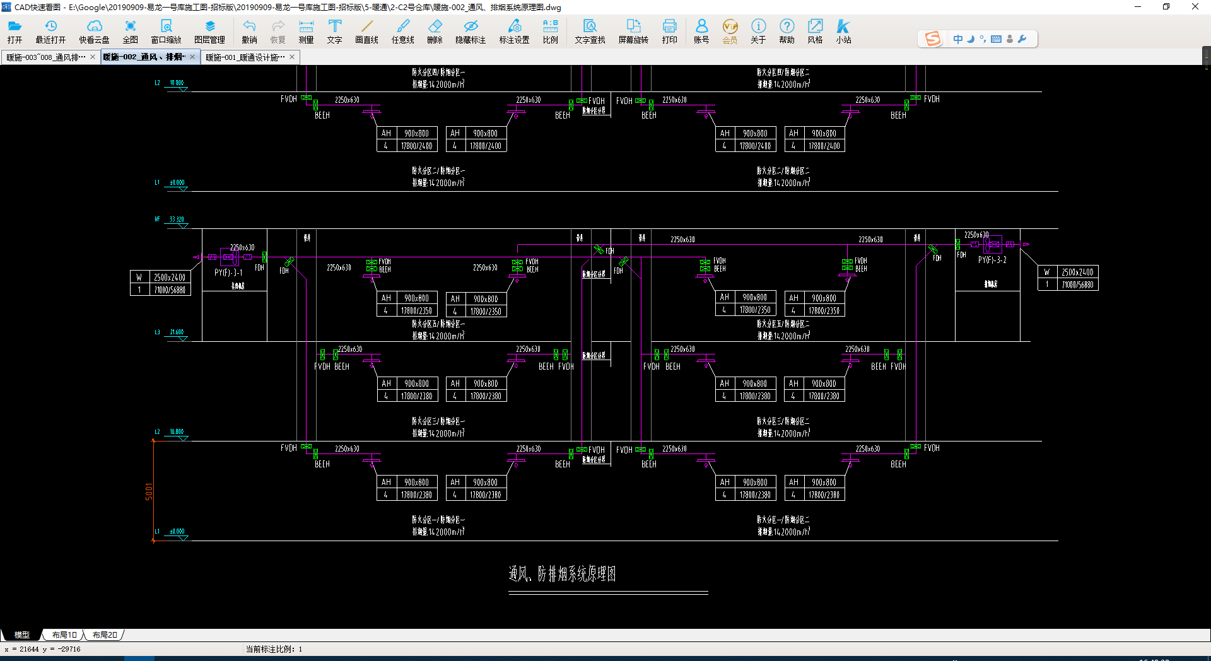
Task: Select the 测量 measure tool
Action: pyautogui.click(x=306, y=31)
